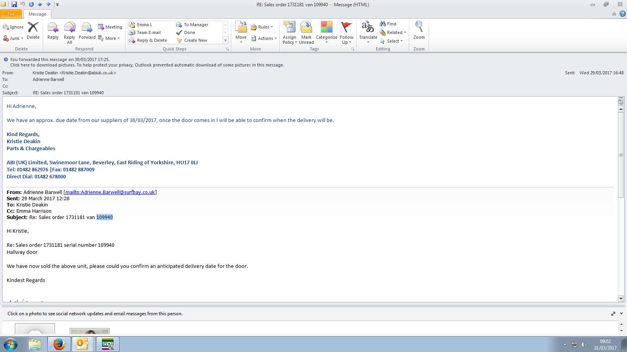The height and width of the screenshot is (352, 627).
Task: Run the Emma L quick step
Action: click(x=145, y=25)
